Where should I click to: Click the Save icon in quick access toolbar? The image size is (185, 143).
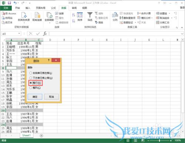tap(9, 3)
